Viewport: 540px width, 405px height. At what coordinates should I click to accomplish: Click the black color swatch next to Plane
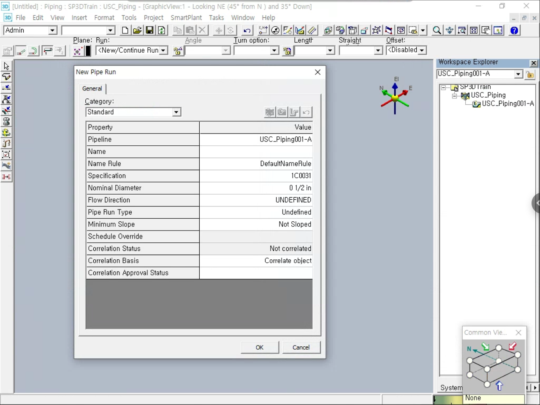click(88, 51)
